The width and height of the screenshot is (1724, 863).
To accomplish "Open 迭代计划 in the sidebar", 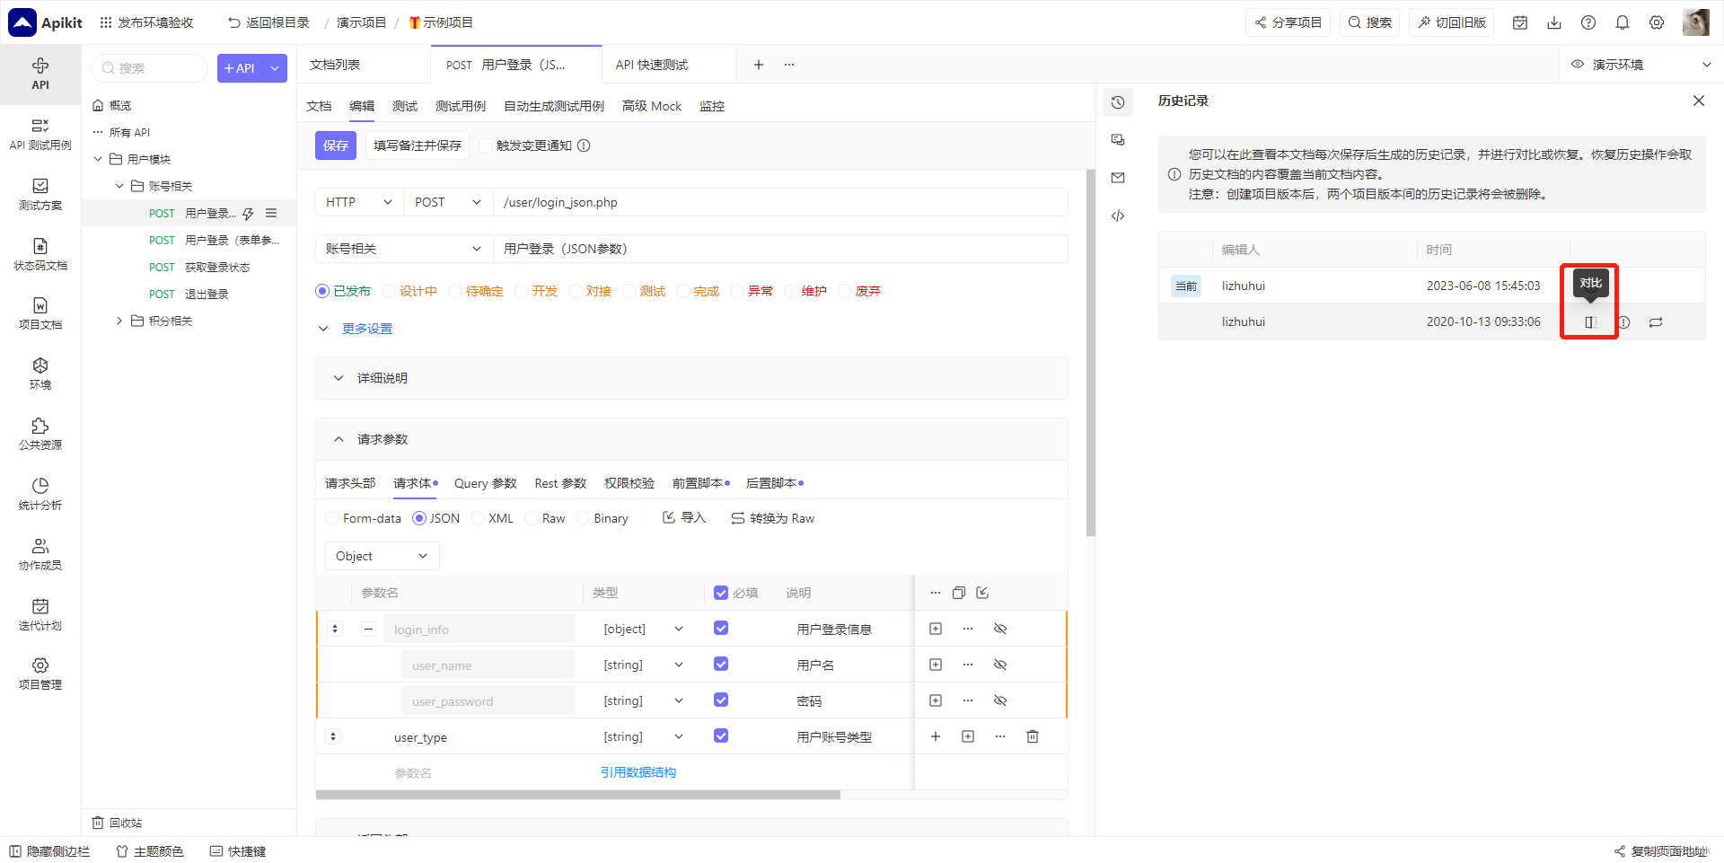I will (x=40, y=615).
